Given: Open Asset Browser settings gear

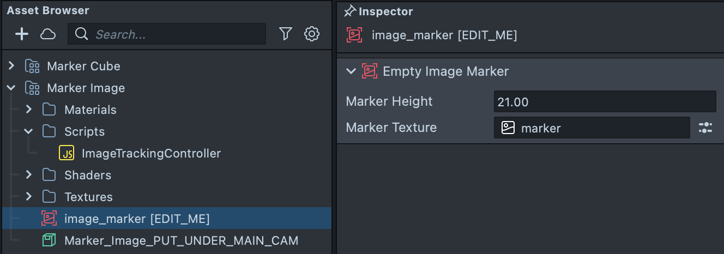Looking at the screenshot, I should pyautogui.click(x=311, y=34).
